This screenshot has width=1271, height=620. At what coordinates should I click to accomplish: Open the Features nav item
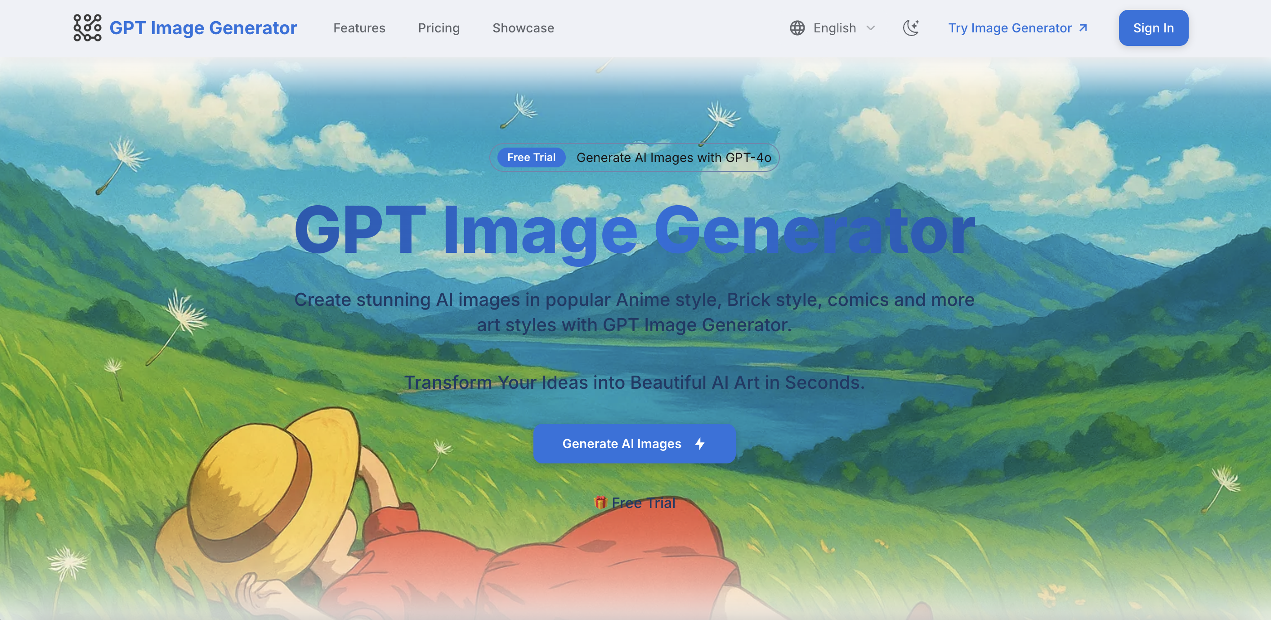[359, 28]
